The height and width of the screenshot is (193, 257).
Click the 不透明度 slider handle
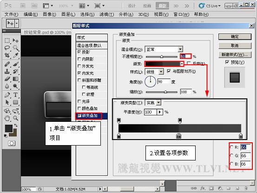click(162, 57)
